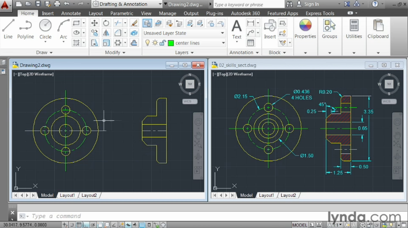
Task: Expand the Annotation panel
Action: [x=244, y=52]
